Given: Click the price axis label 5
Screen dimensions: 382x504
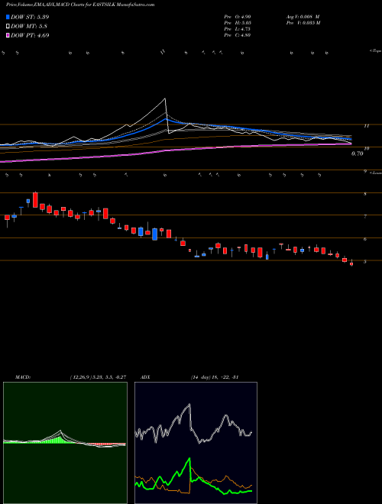Looking at the screenshot, I should coord(365,262).
